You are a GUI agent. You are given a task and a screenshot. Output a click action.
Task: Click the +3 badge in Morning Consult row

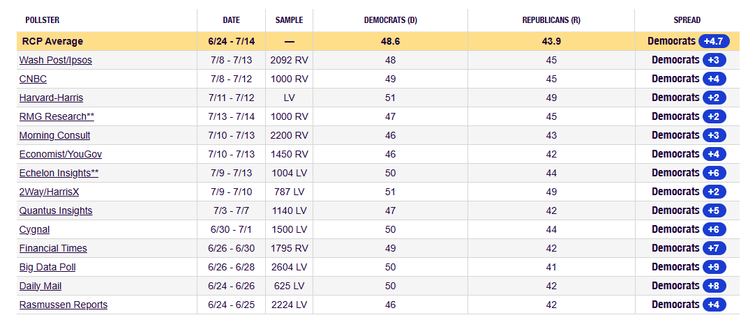714,135
